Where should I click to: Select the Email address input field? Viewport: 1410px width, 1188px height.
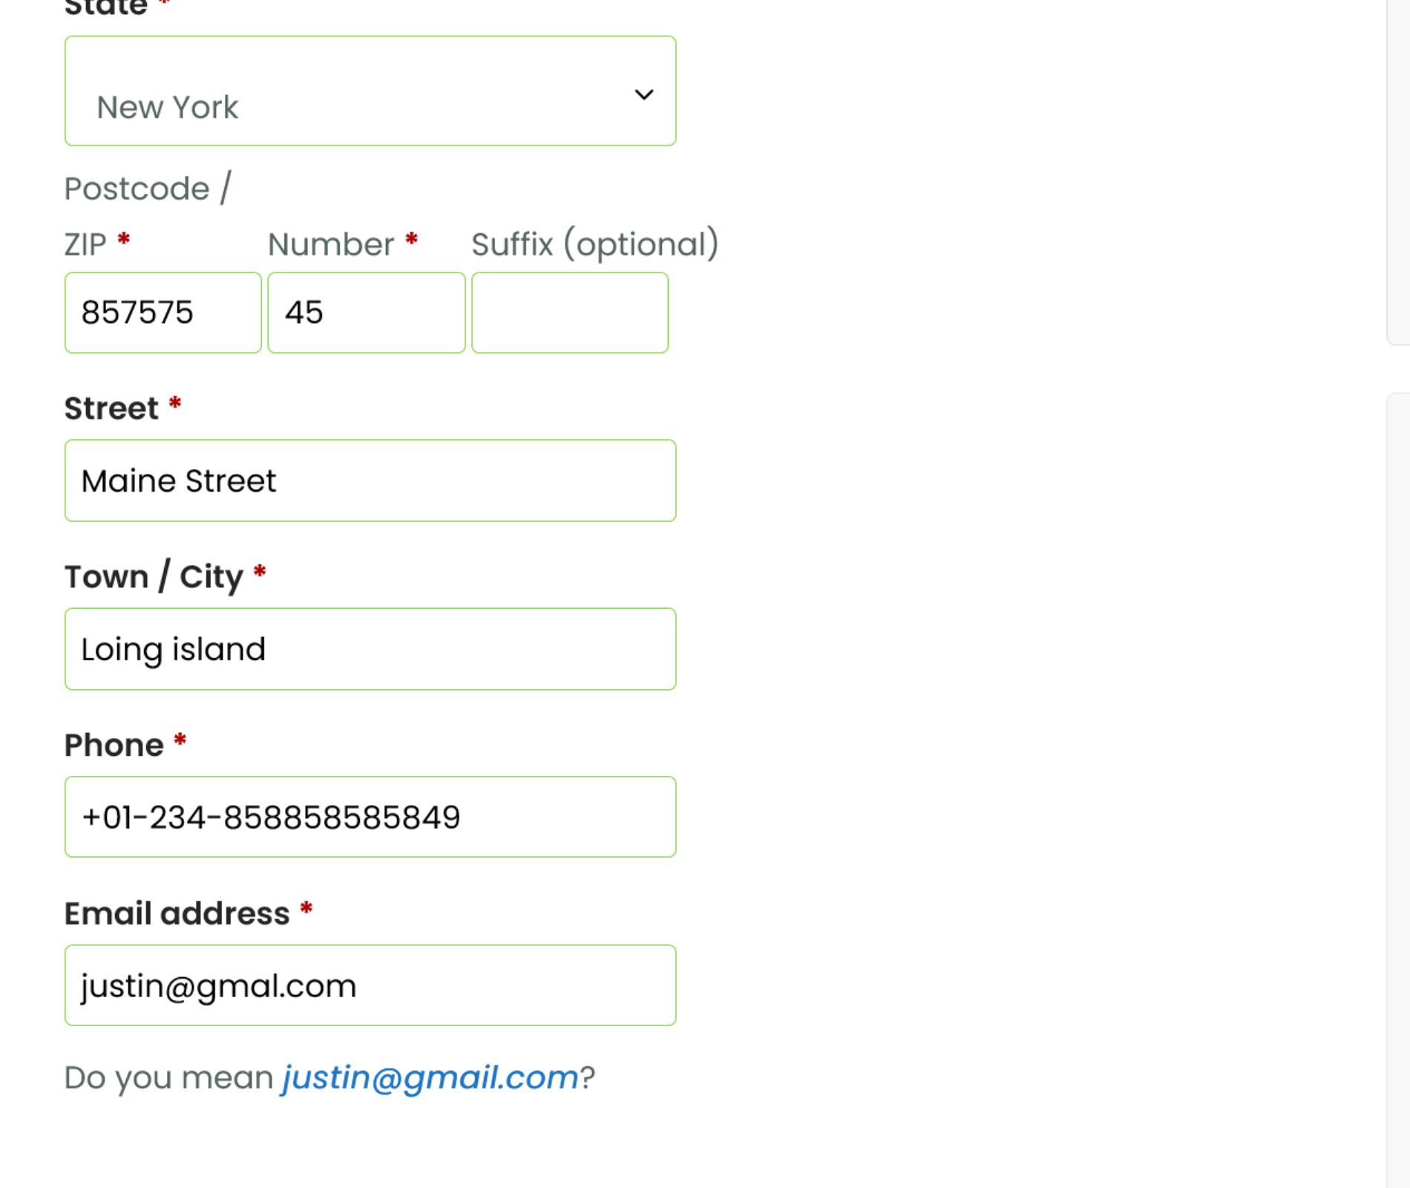[370, 985]
